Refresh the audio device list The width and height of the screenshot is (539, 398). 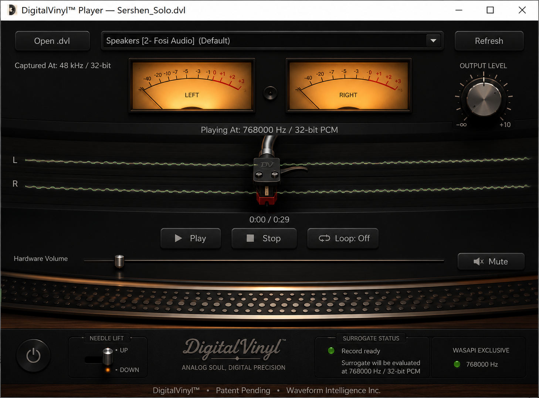coord(489,41)
